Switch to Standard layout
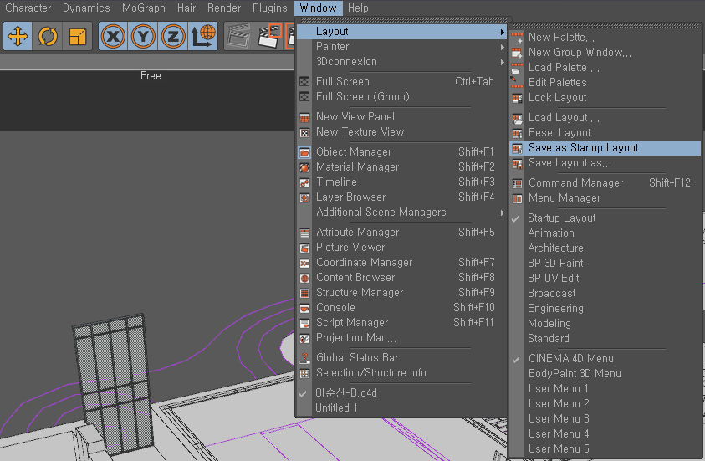The image size is (705, 461). click(605, 339)
